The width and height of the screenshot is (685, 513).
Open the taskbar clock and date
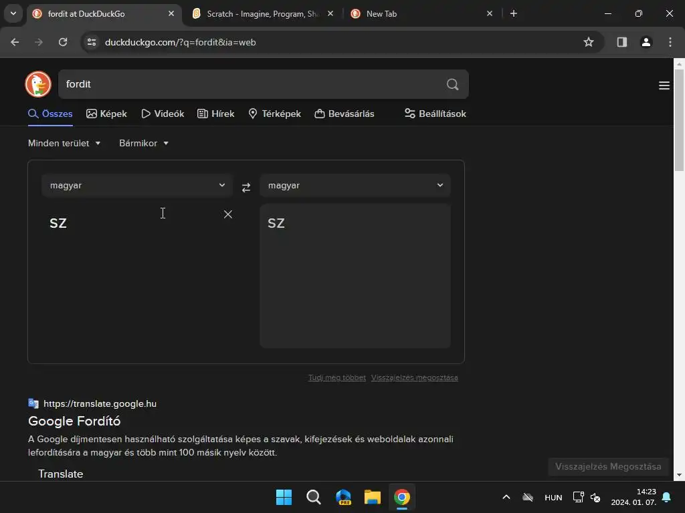[633, 497]
